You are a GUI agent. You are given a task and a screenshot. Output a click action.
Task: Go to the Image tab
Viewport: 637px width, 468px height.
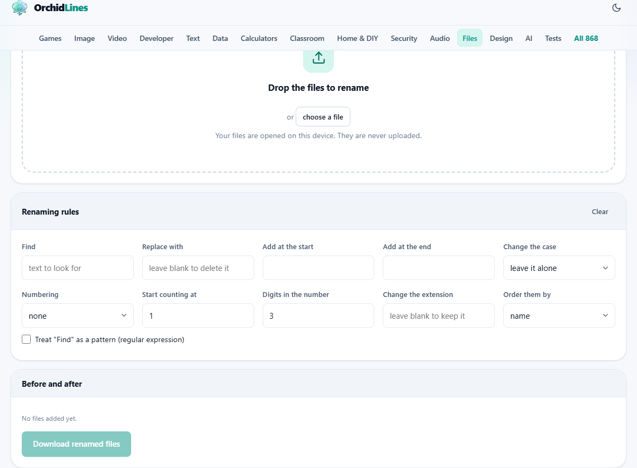pyautogui.click(x=84, y=38)
